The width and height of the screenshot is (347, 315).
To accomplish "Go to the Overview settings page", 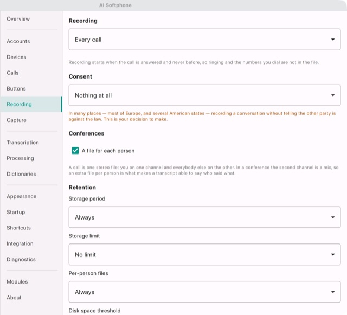I will [31, 19].
